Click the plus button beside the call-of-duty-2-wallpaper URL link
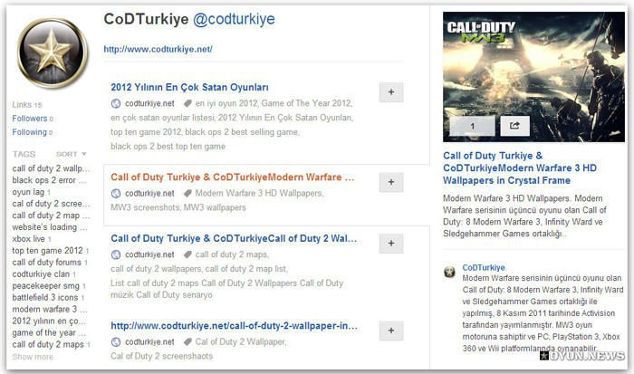Screen dimensions: 634x374 [x=391, y=331]
